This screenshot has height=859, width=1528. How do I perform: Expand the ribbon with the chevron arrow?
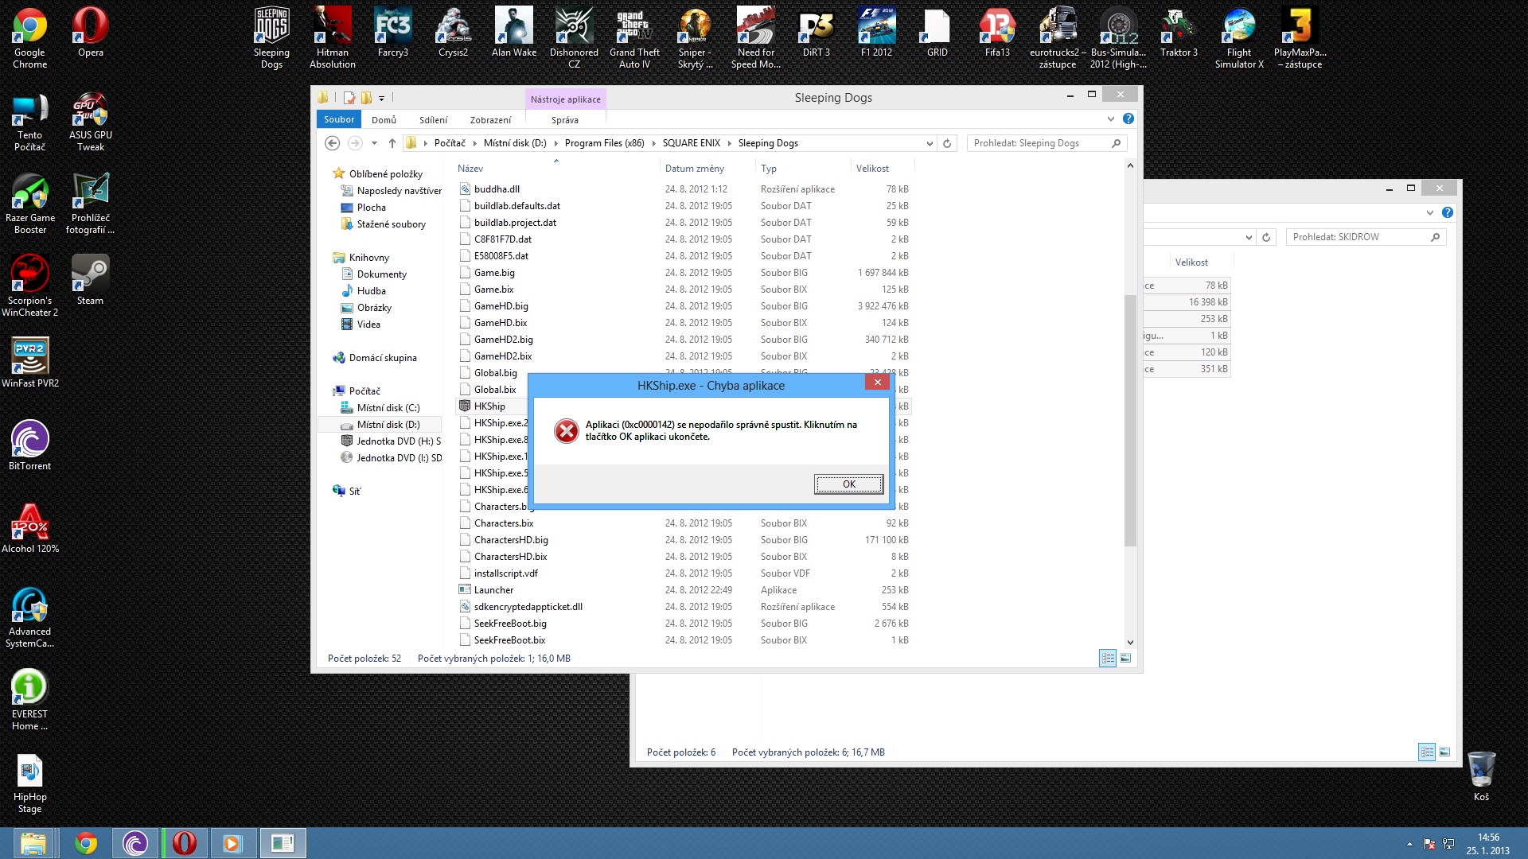tap(1111, 119)
